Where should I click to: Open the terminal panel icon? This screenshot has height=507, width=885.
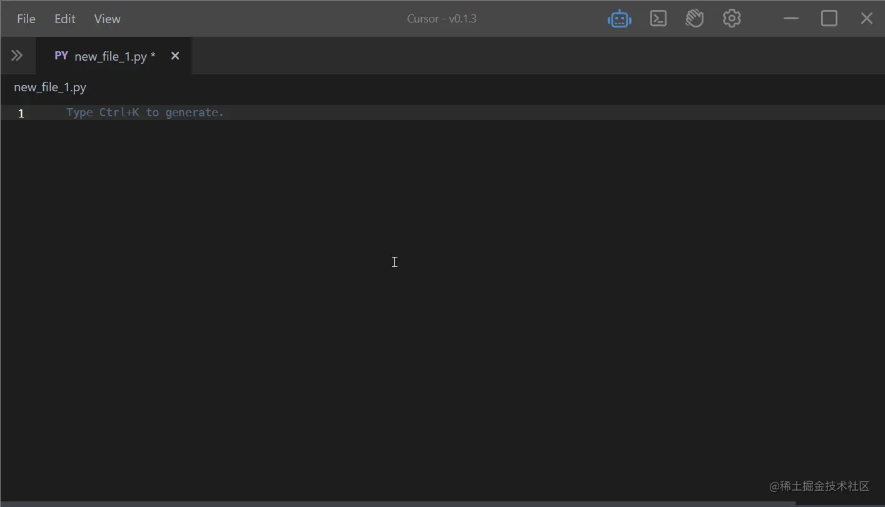pyautogui.click(x=658, y=18)
